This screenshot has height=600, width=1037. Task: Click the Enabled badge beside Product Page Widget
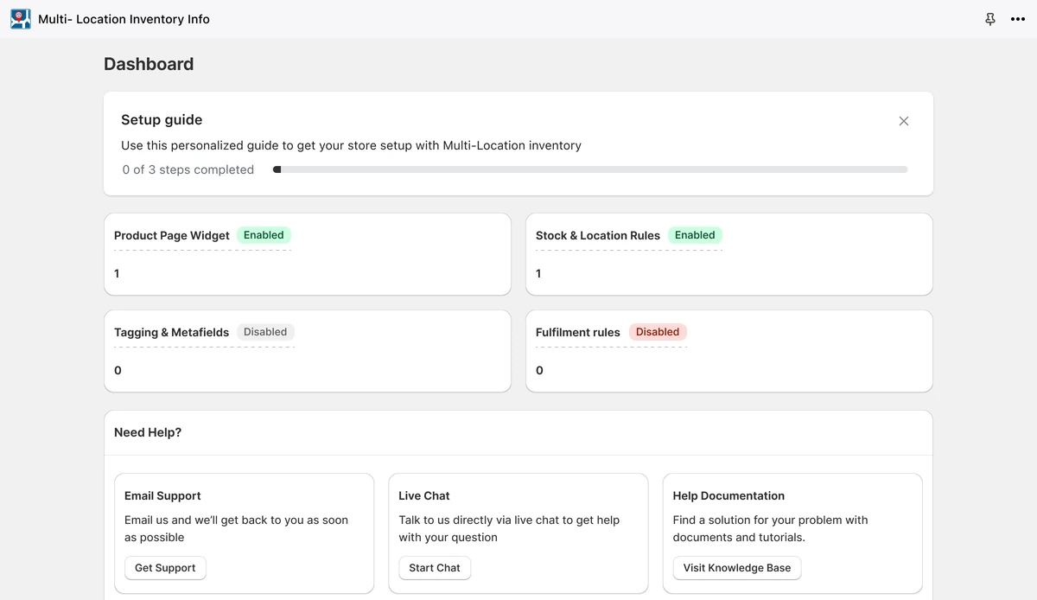pyautogui.click(x=264, y=235)
